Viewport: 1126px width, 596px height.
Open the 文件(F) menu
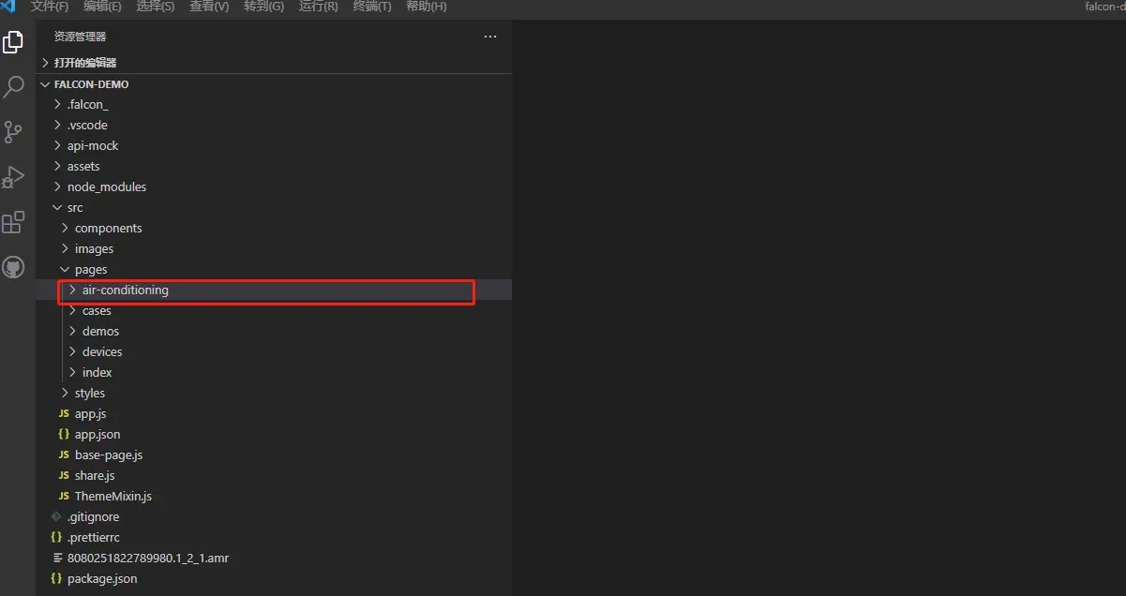click(50, 7)
